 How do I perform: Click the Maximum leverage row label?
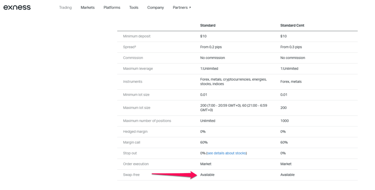tap(138, 69)
